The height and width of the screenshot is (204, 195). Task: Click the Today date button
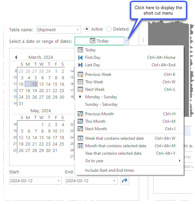pyautogui.click(x=99, y=41)
